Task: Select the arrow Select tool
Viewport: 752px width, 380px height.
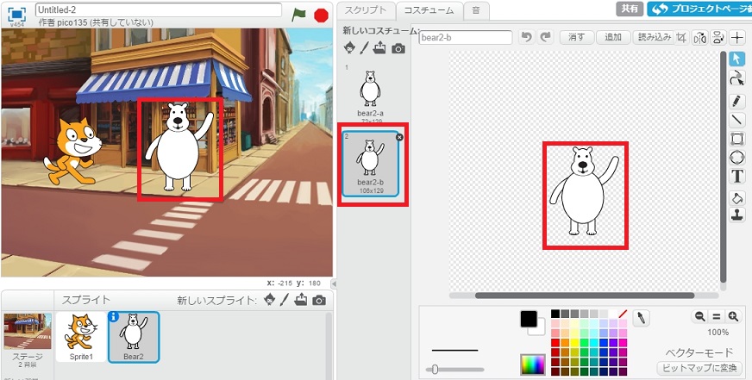Action: point(737,59)
